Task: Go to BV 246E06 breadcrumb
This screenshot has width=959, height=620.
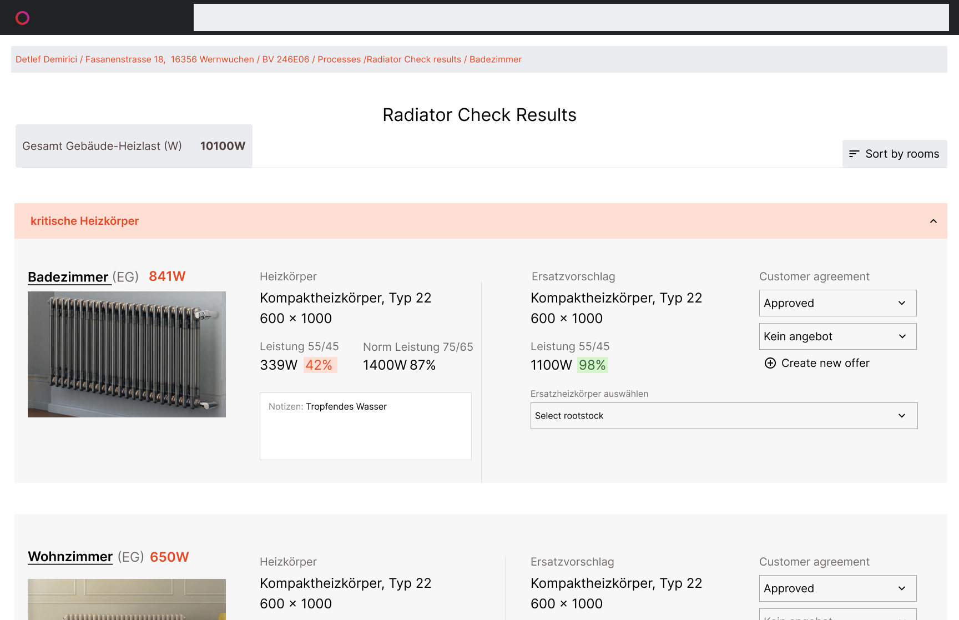Action: (x=286, y=59)
